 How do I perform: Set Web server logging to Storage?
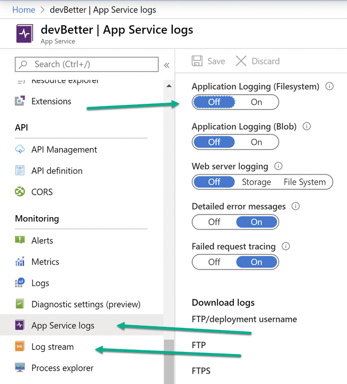[256, 182]
